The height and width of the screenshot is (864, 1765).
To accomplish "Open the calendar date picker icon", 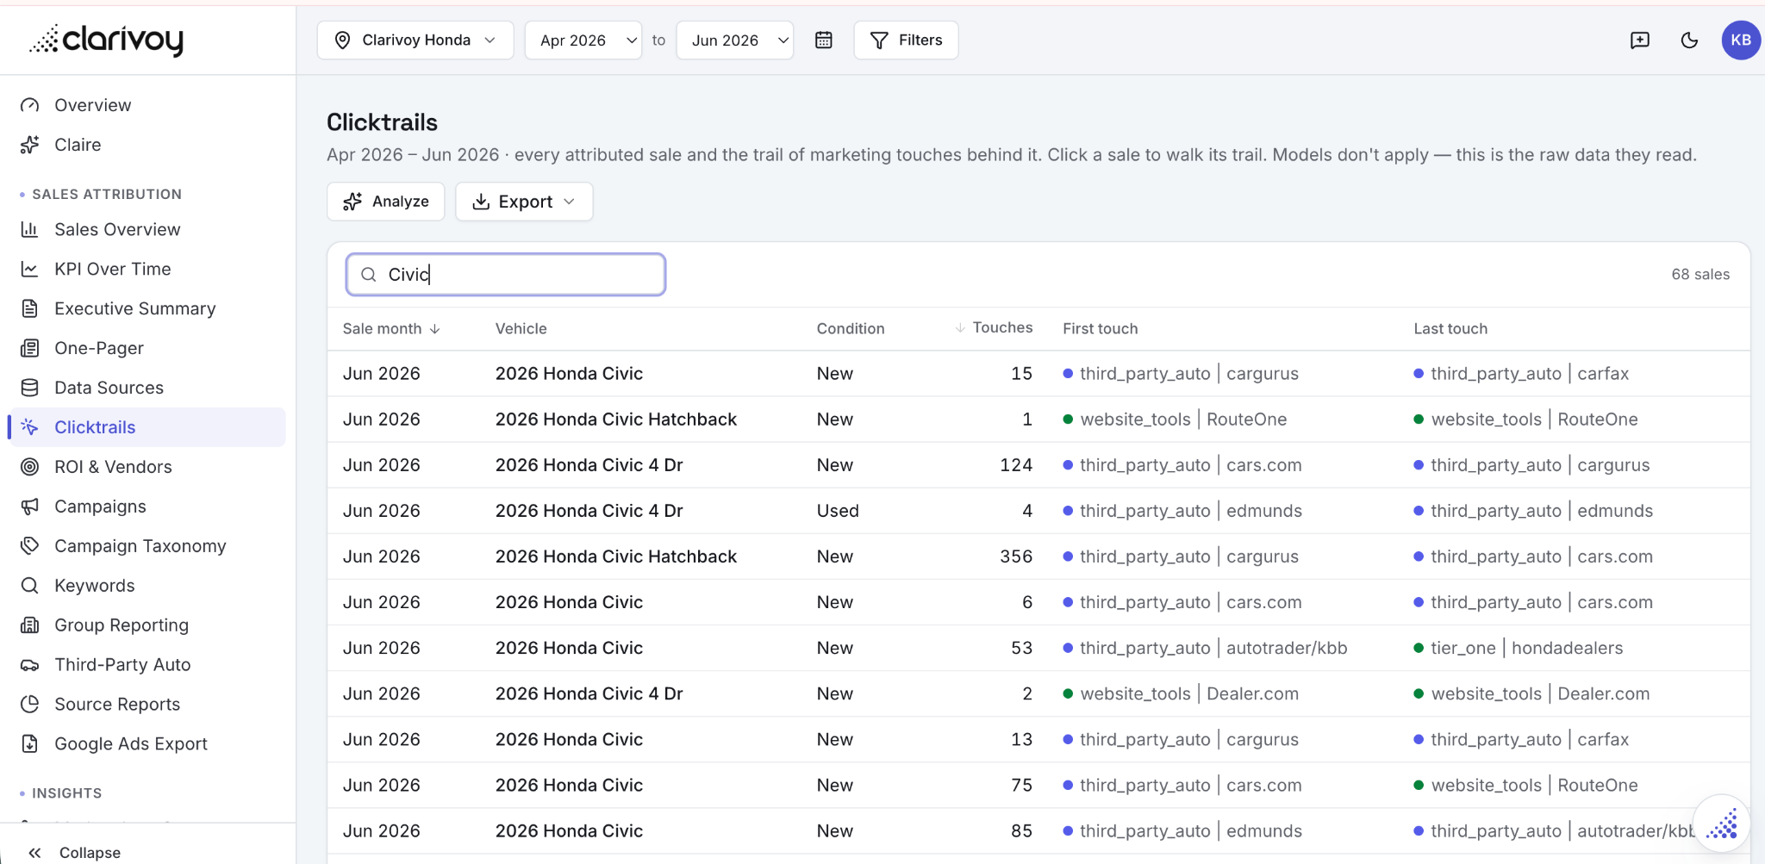I will pos(824,40).
